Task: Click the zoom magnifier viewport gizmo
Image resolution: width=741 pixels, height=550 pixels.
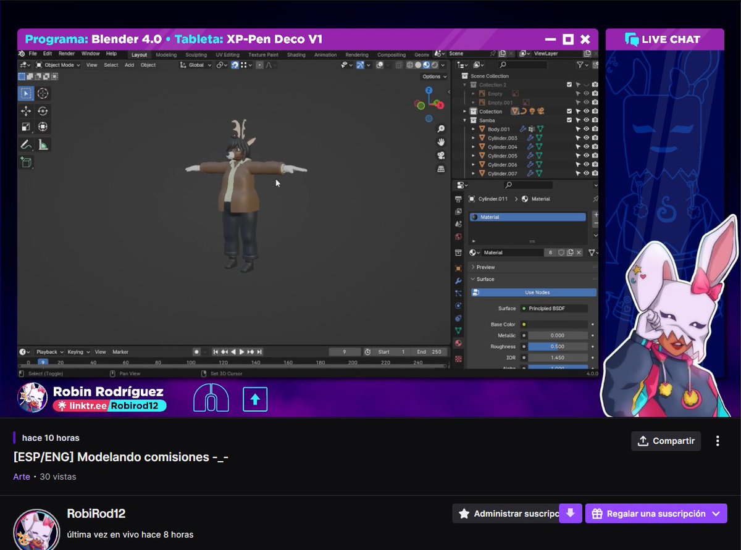Action: 441,129
